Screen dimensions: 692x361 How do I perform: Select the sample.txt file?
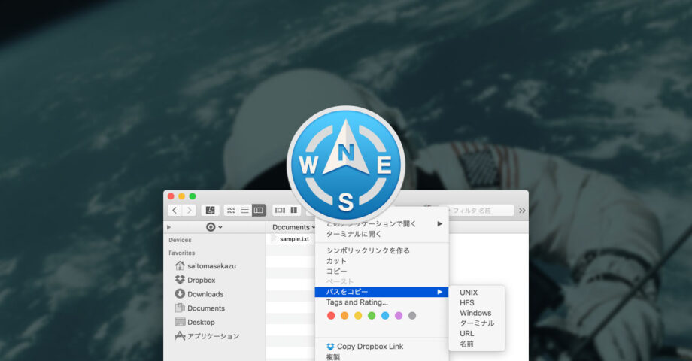[x=293, y=239]
